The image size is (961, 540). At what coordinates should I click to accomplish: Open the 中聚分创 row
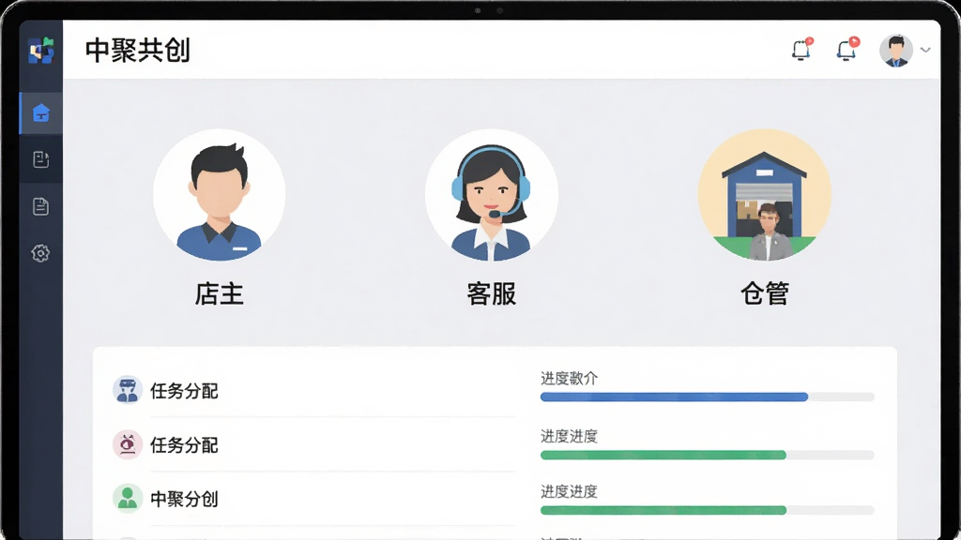click(314, 499)
